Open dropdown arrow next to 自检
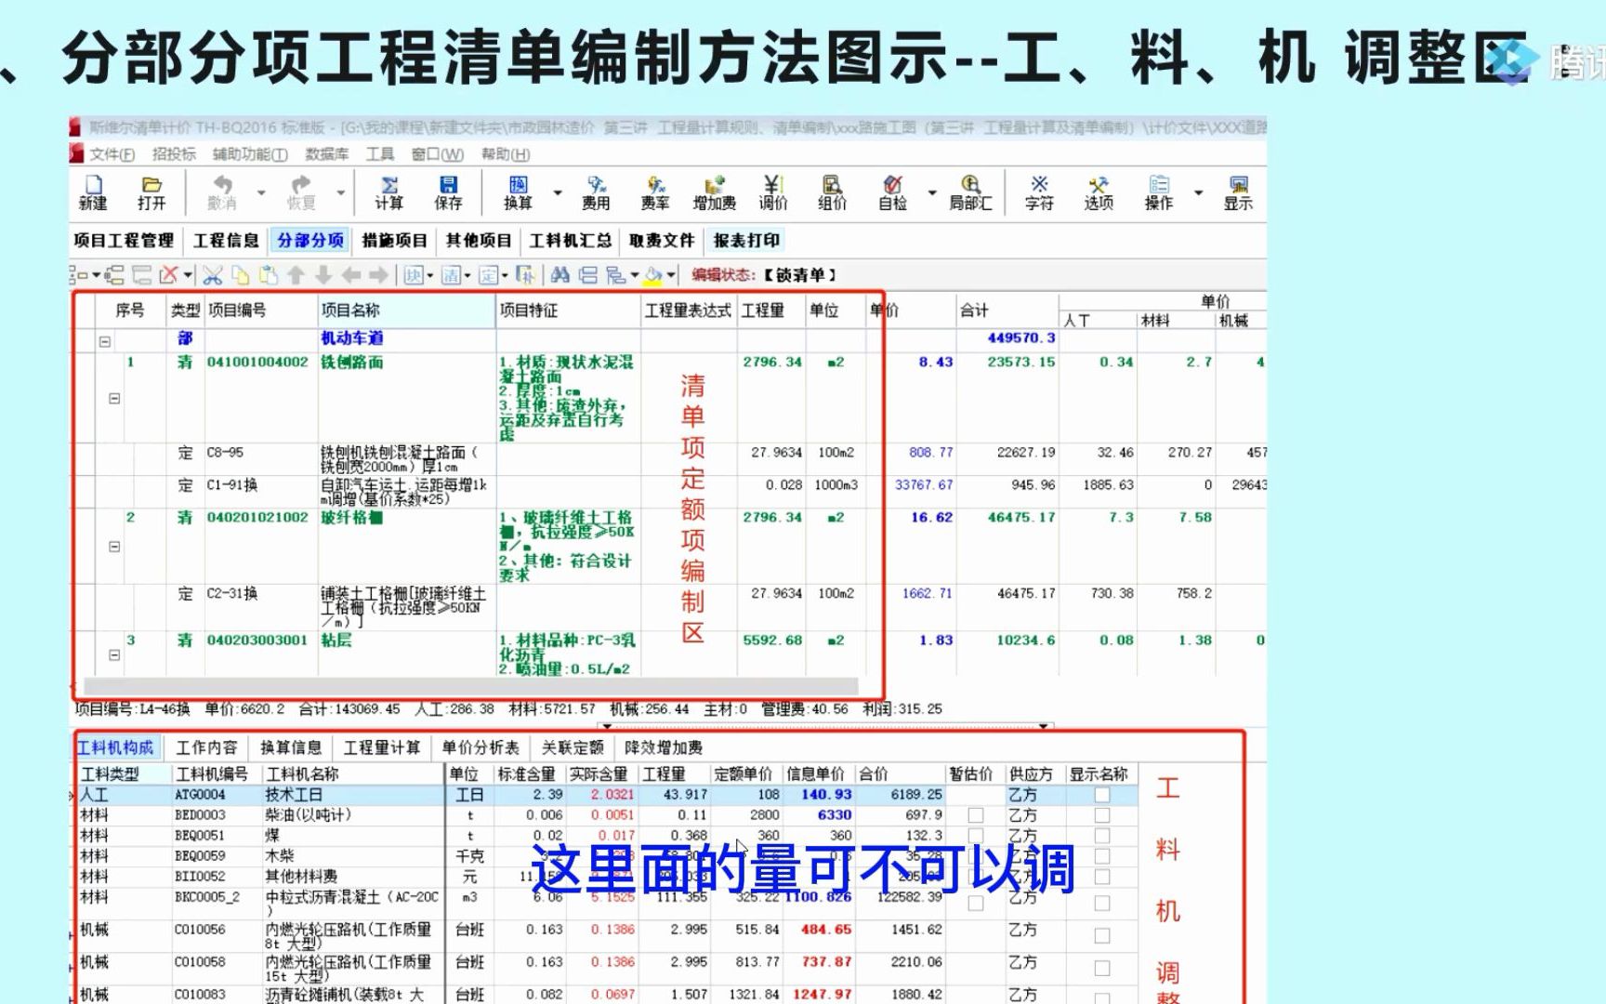 tap(931, 192)
